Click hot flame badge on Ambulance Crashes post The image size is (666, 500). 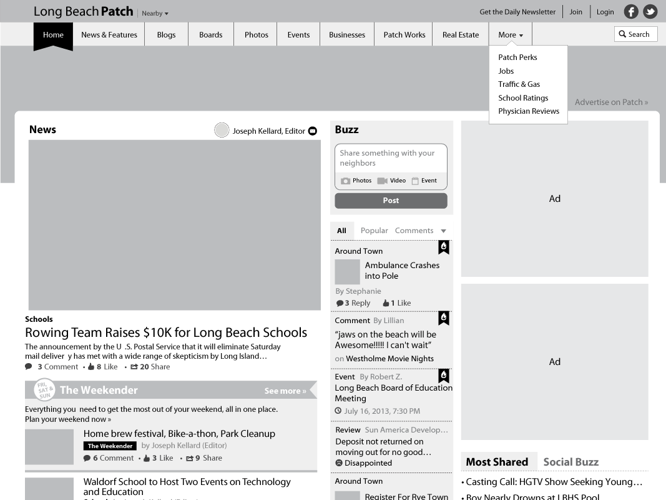point(444,247)
